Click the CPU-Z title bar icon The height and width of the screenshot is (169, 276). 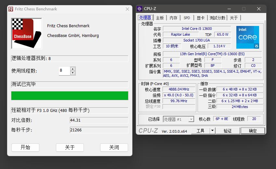coord(139,9)
